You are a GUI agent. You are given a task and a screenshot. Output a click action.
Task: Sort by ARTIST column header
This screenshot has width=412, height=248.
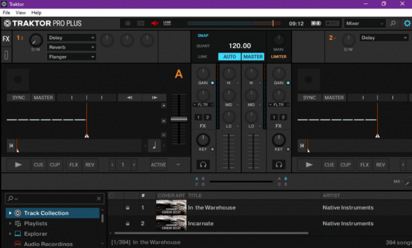point(331,195)
